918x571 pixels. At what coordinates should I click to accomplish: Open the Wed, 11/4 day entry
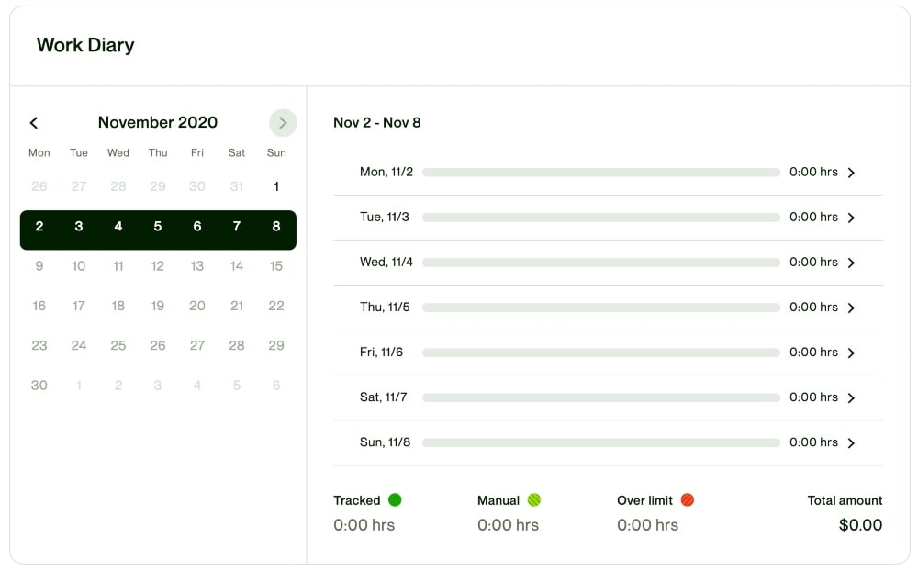coord(850,262)
